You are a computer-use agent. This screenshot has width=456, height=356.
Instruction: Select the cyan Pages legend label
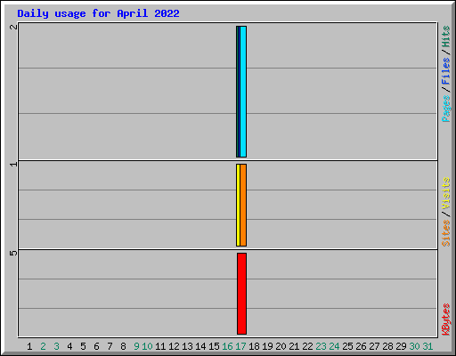pyautogui.click(x=446, y=109)
